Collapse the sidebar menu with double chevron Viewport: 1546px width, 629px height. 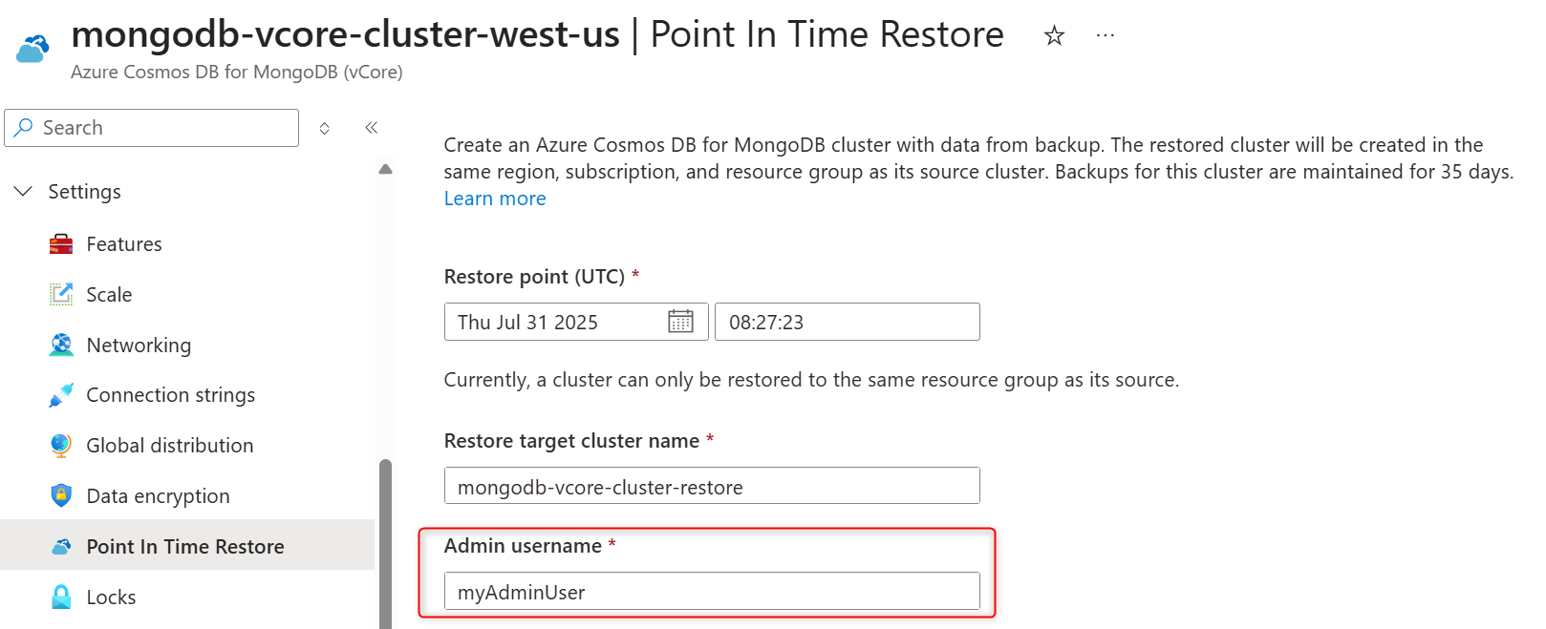tap(372, 128)
